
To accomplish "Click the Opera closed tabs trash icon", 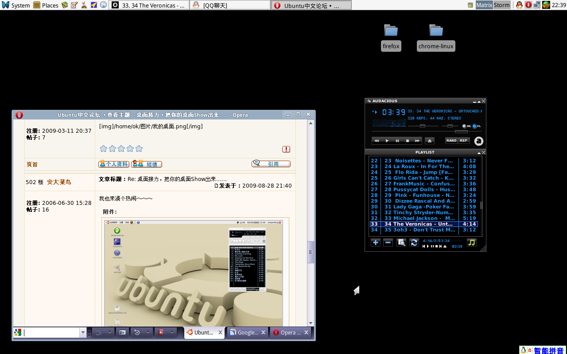I will pos(137,332).
